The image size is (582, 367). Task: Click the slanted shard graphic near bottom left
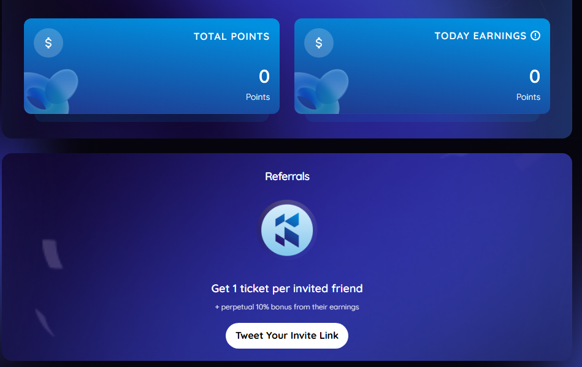tap(45, 322)
